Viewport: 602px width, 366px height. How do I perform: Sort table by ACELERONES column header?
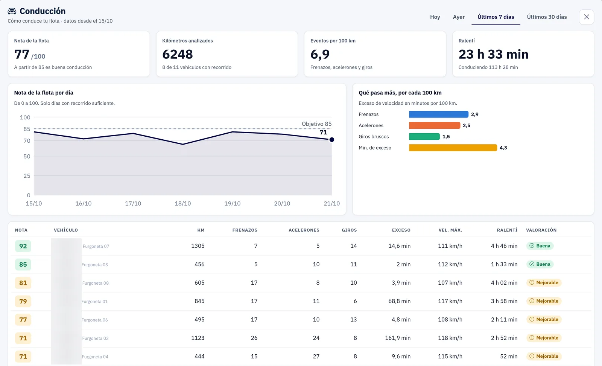point(304,230)
